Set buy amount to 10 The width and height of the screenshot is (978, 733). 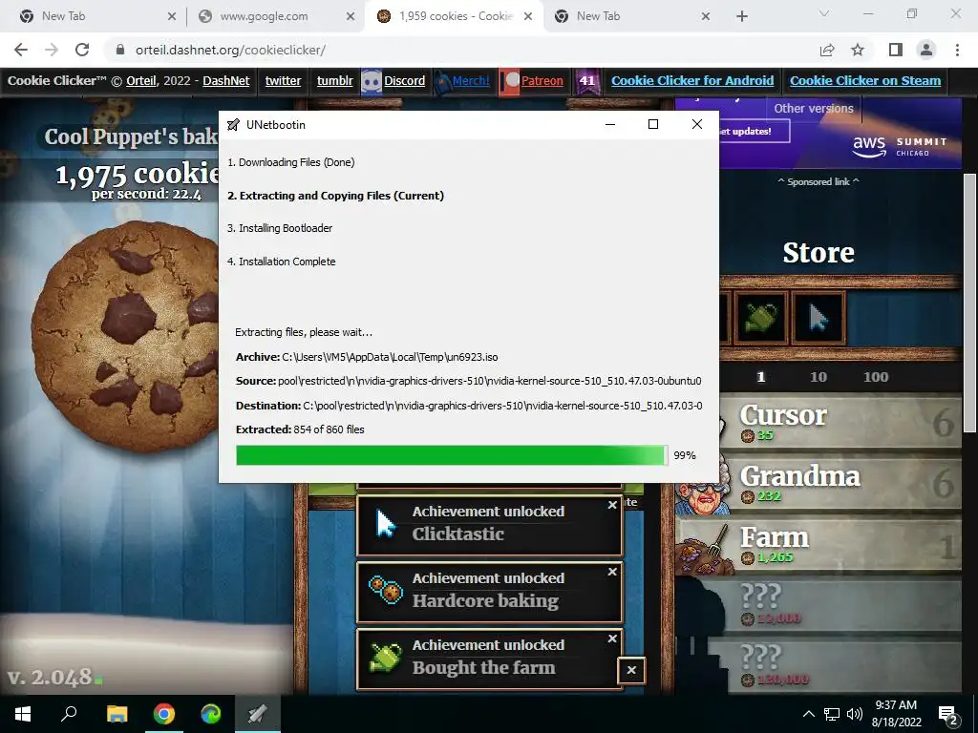click(x=819, y=376)
